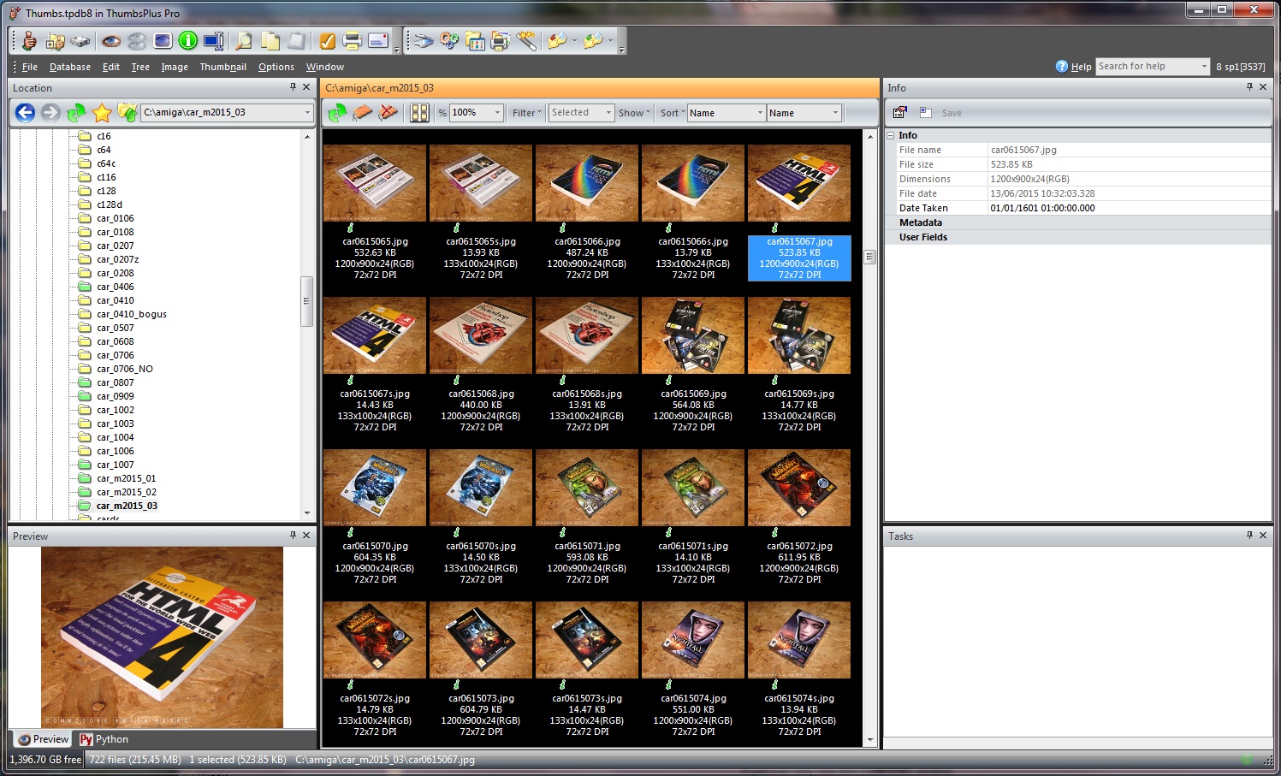Click the folder tree toolbar icon

pyautogui.click(x=56, y=40)
